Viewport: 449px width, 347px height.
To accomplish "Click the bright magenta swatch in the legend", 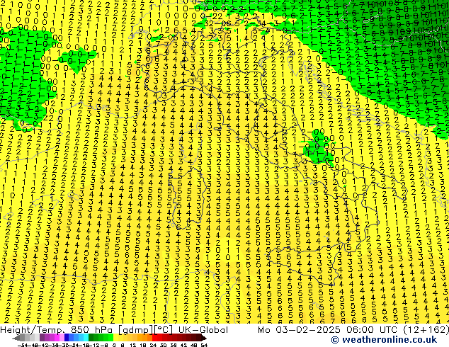I will 57,337.
